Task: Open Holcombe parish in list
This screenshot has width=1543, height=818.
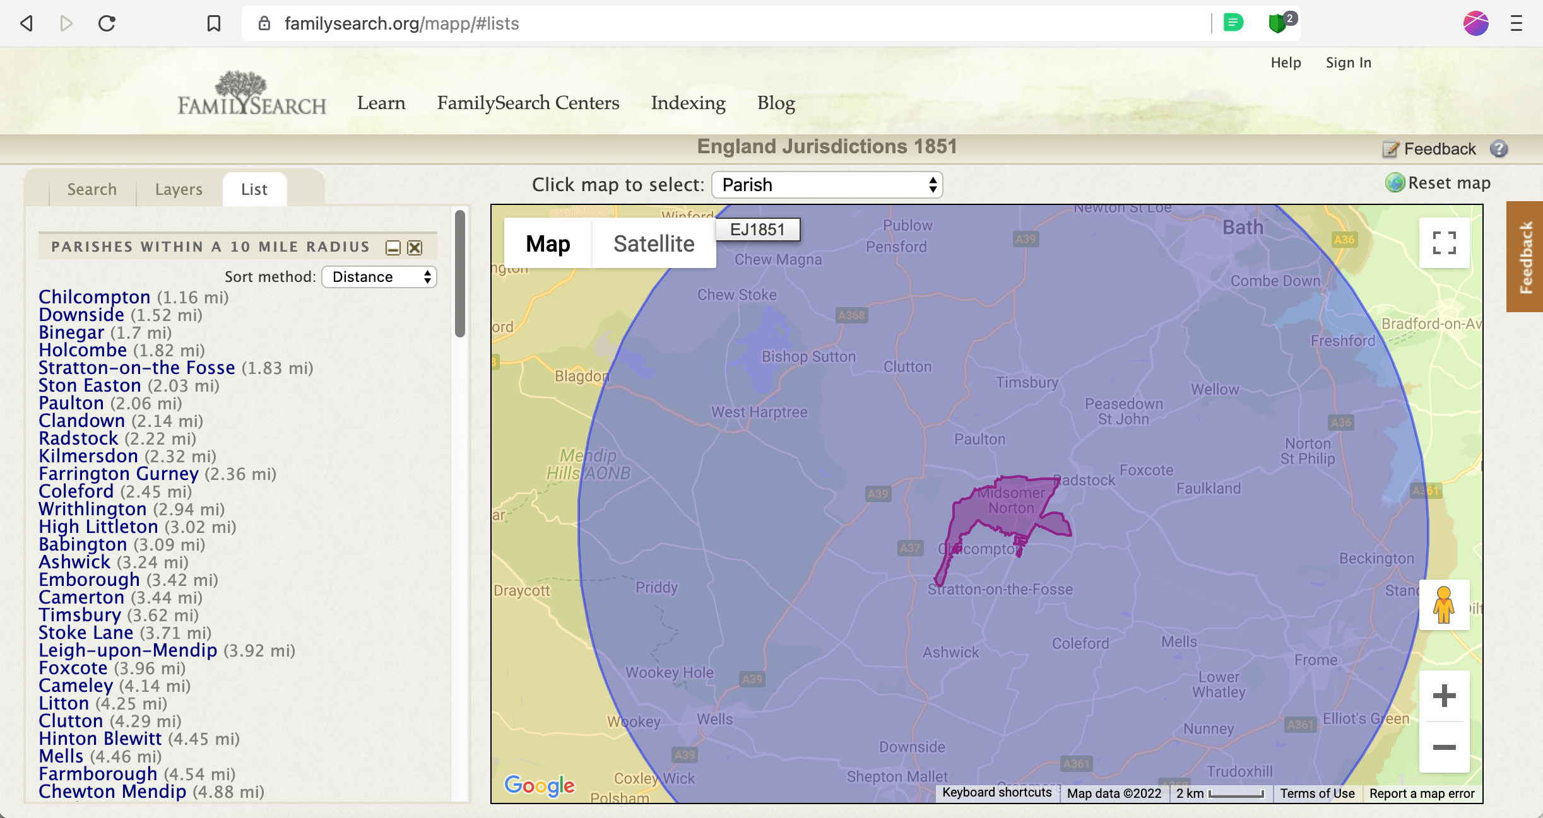Action: (83, 349)
